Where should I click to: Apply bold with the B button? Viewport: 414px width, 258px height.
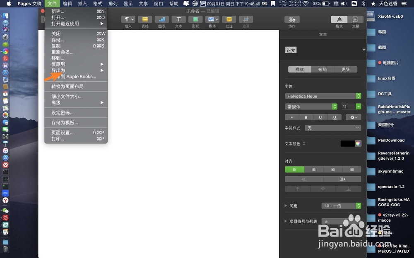pos(306,117)
